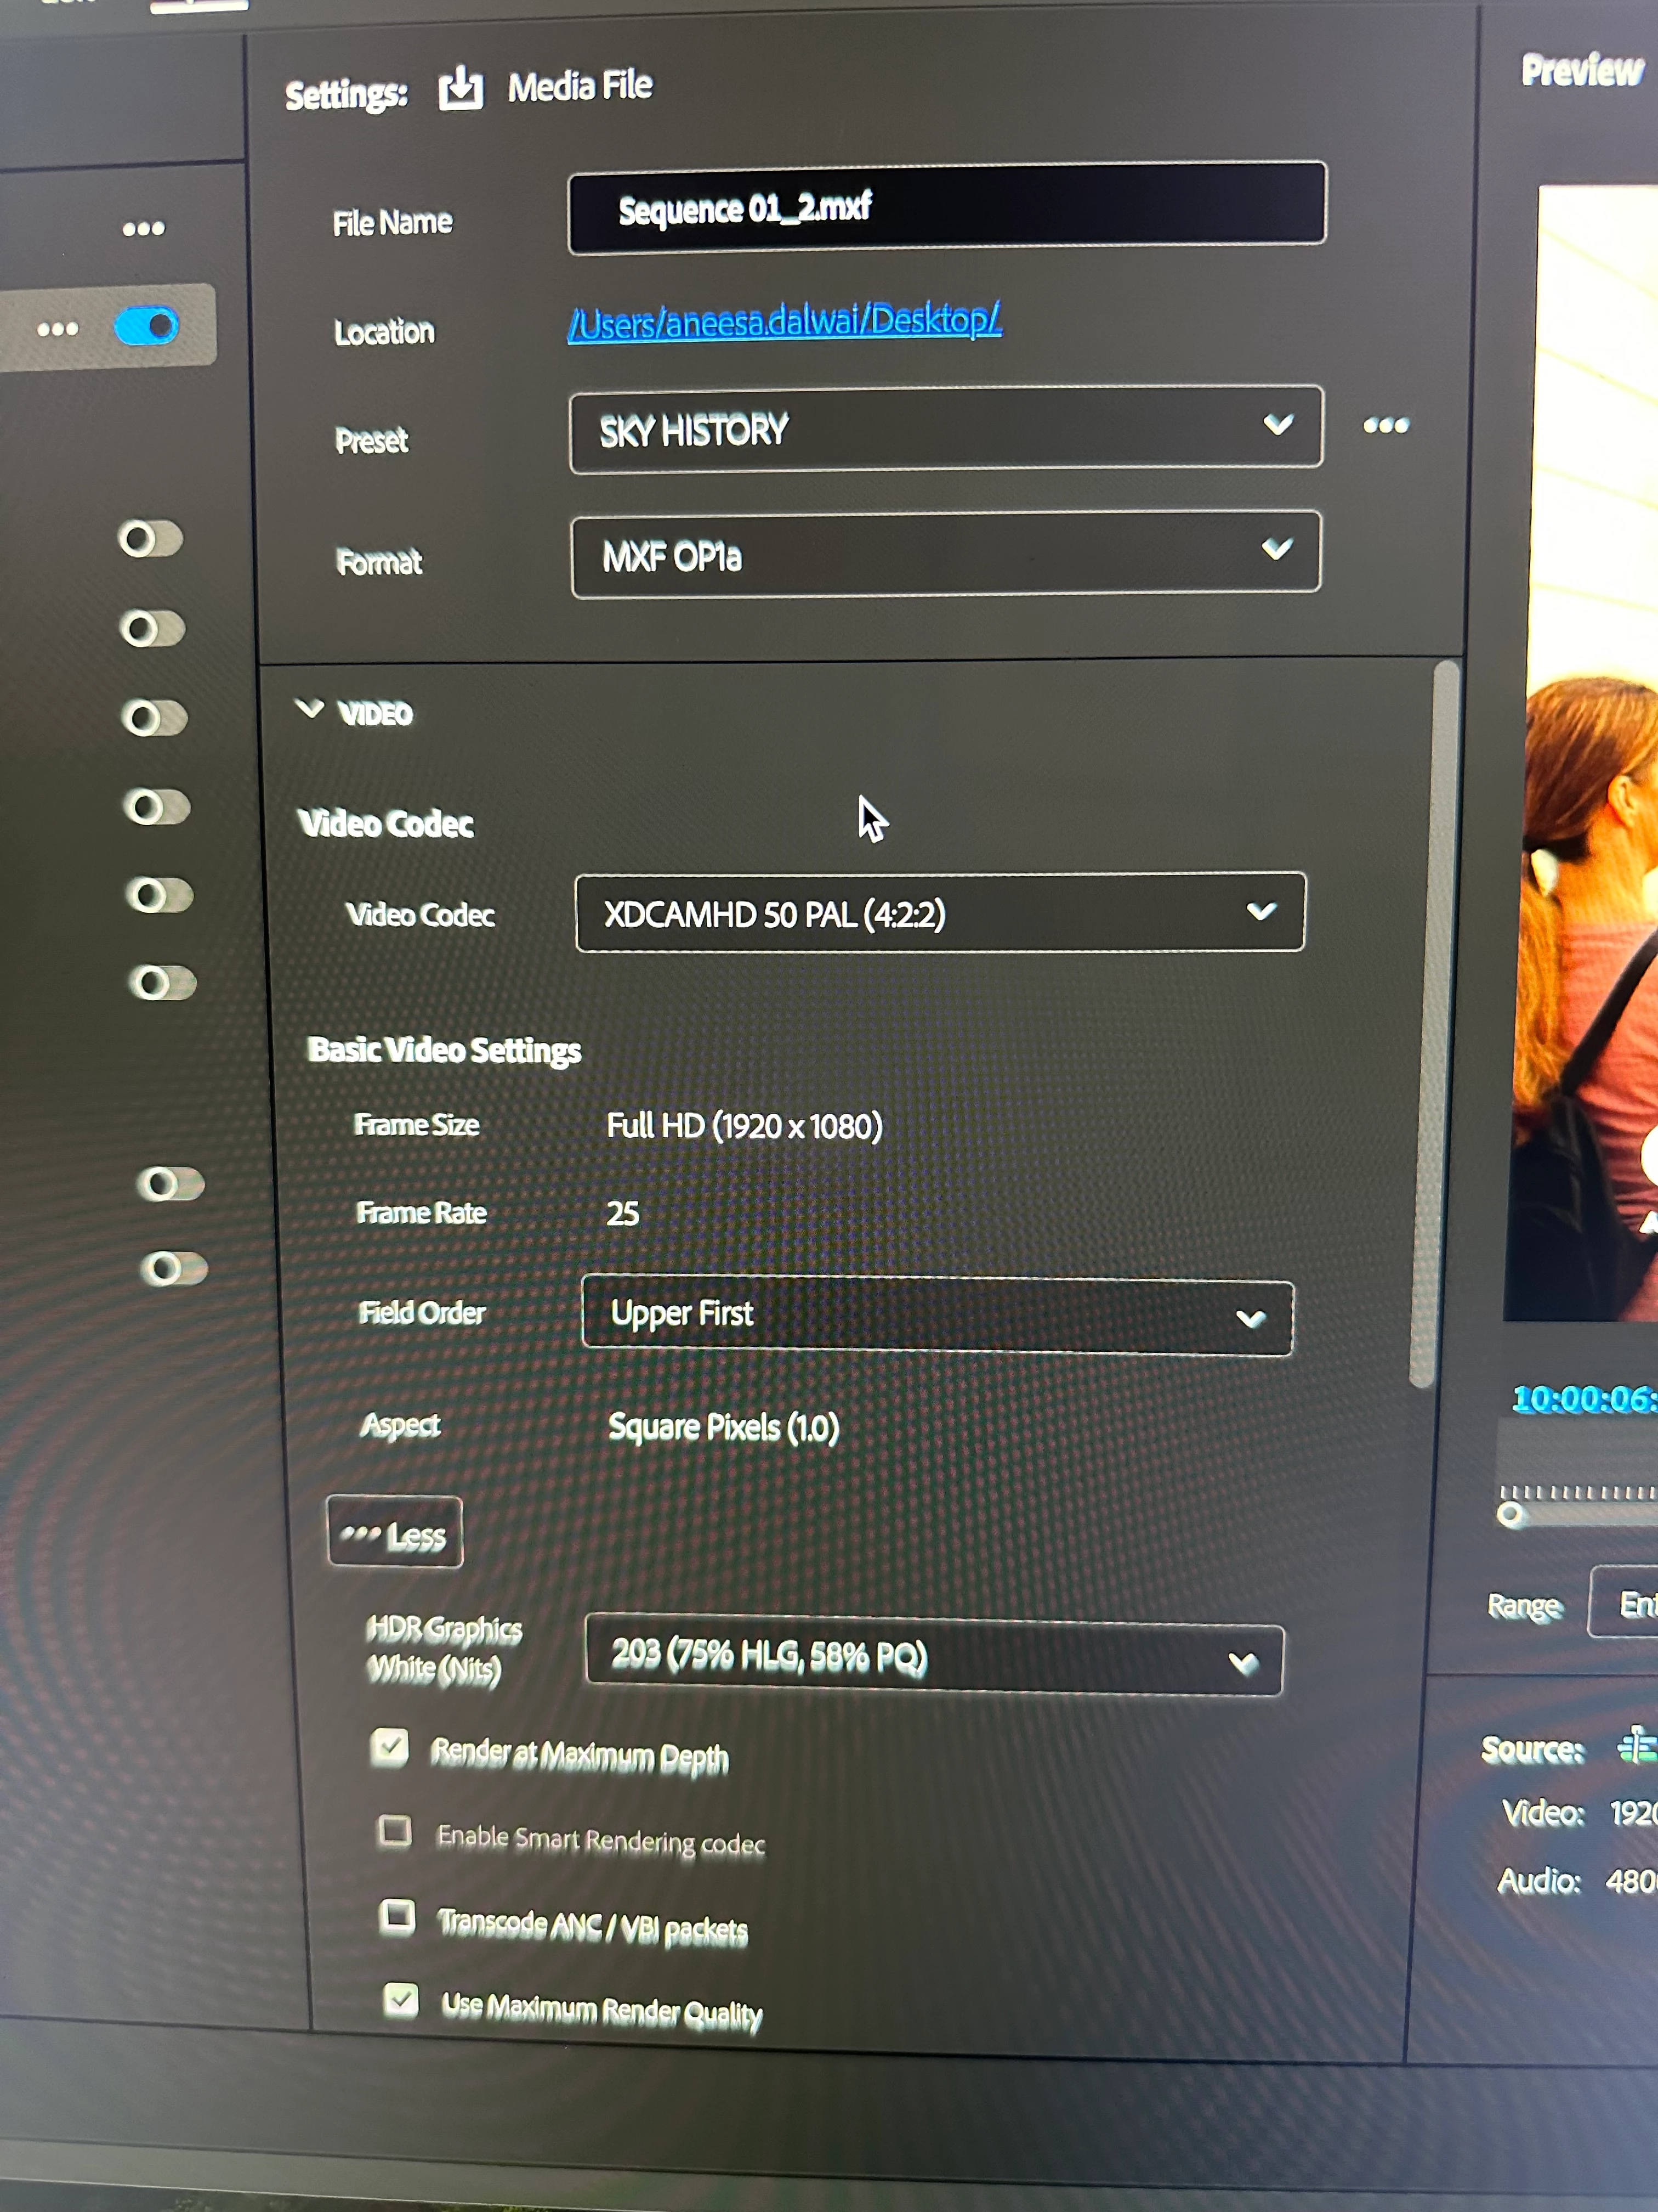Click the Media File export icon
1658x2212 pixels.
click(461, 88)
